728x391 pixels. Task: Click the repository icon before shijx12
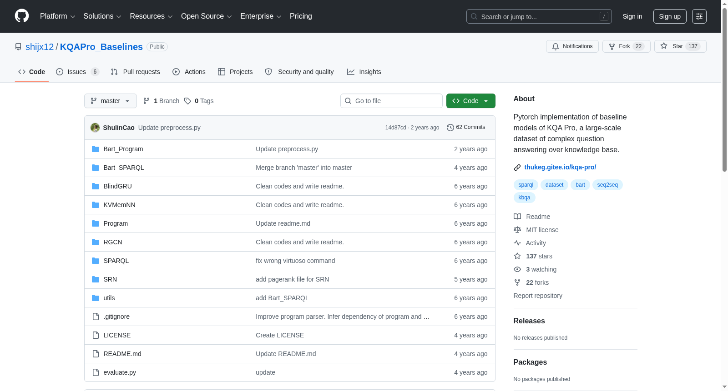coord(18,47)
